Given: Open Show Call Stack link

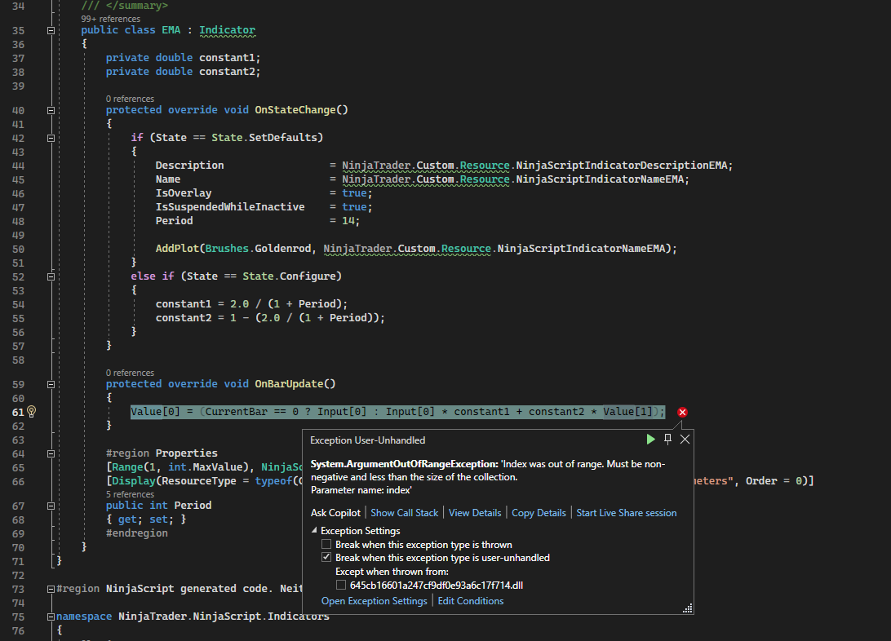Looking at the screenshot, I should [x=404, y=513].
